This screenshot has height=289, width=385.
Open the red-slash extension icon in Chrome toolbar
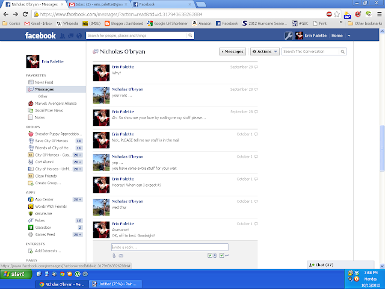(358, 14)
